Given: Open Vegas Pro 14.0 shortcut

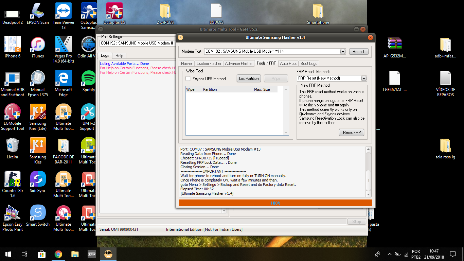Looking at the screenshot, I should pyautogui.click(x=64, y=50).
